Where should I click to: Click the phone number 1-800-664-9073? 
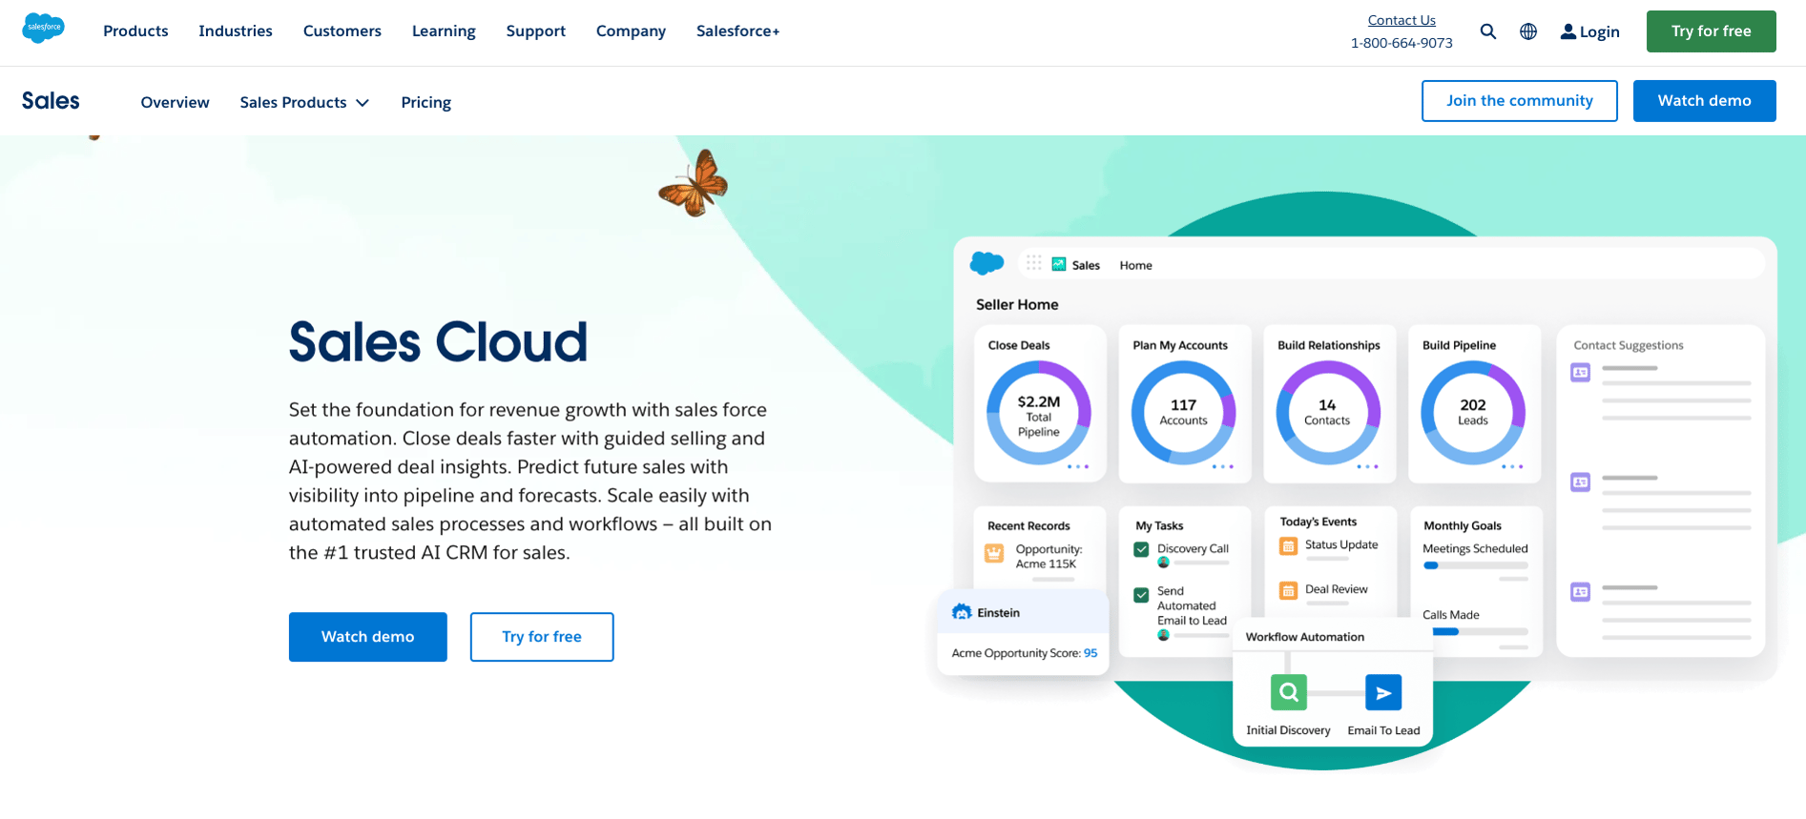(x=1401, y=43)
